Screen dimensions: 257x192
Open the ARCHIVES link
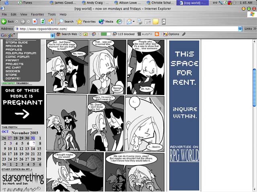pos(14,46)
